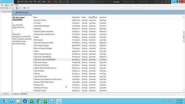Screen dimensions: 185x104
Task: Select the IIS Admin Service row
Action: click(x=70, y=20)
